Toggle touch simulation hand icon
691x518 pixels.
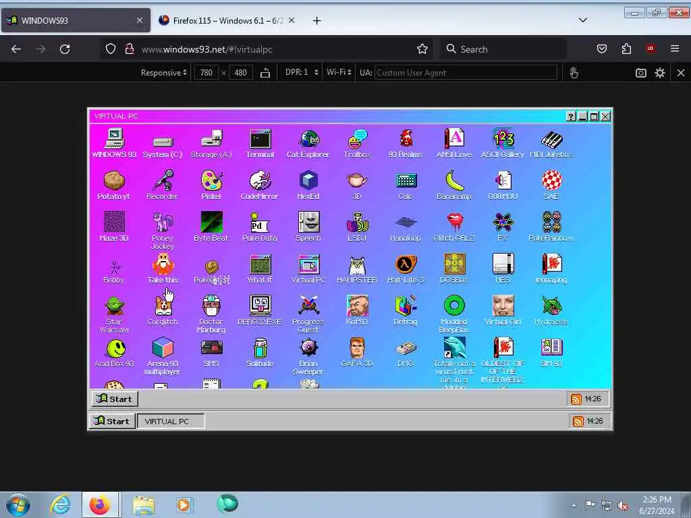coord(574,73)
